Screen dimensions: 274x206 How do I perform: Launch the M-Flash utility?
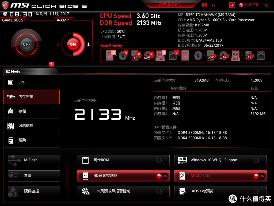coord(34,160)
